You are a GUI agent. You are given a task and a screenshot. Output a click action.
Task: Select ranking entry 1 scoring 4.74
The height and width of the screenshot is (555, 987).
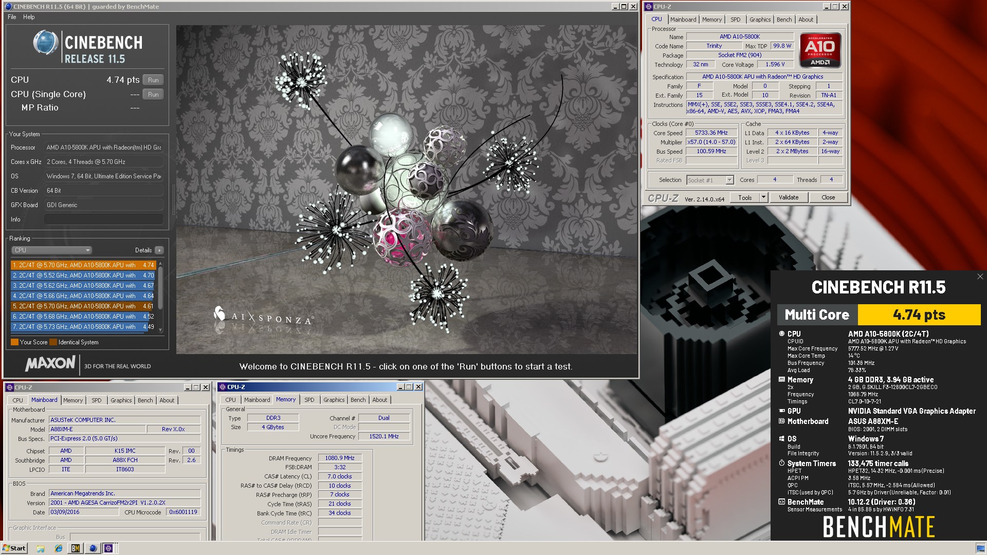pos(83,265)
